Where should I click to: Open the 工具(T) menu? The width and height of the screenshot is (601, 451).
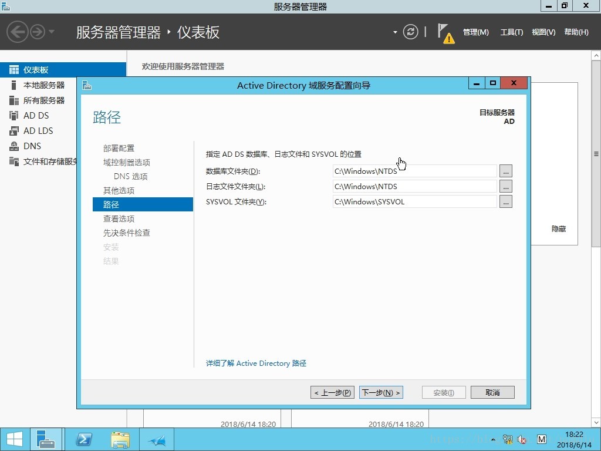pos(511,32)
